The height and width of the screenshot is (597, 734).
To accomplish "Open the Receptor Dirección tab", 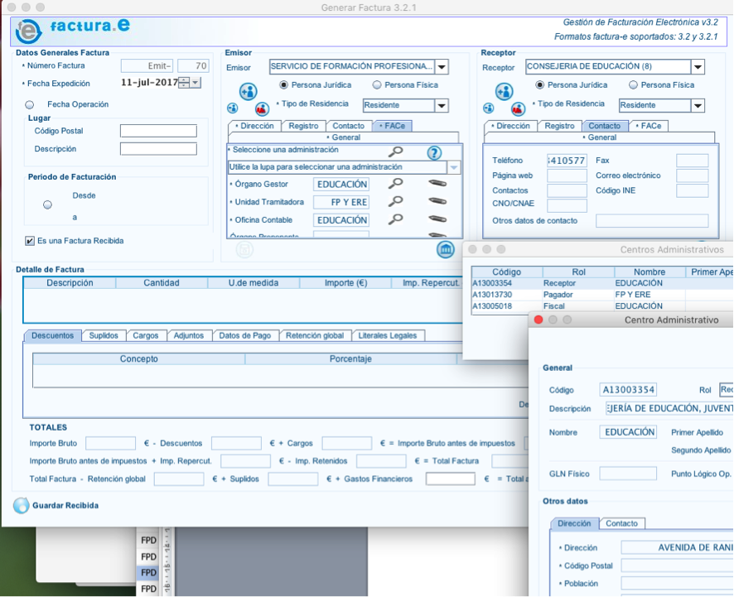I will pos(511,126).
